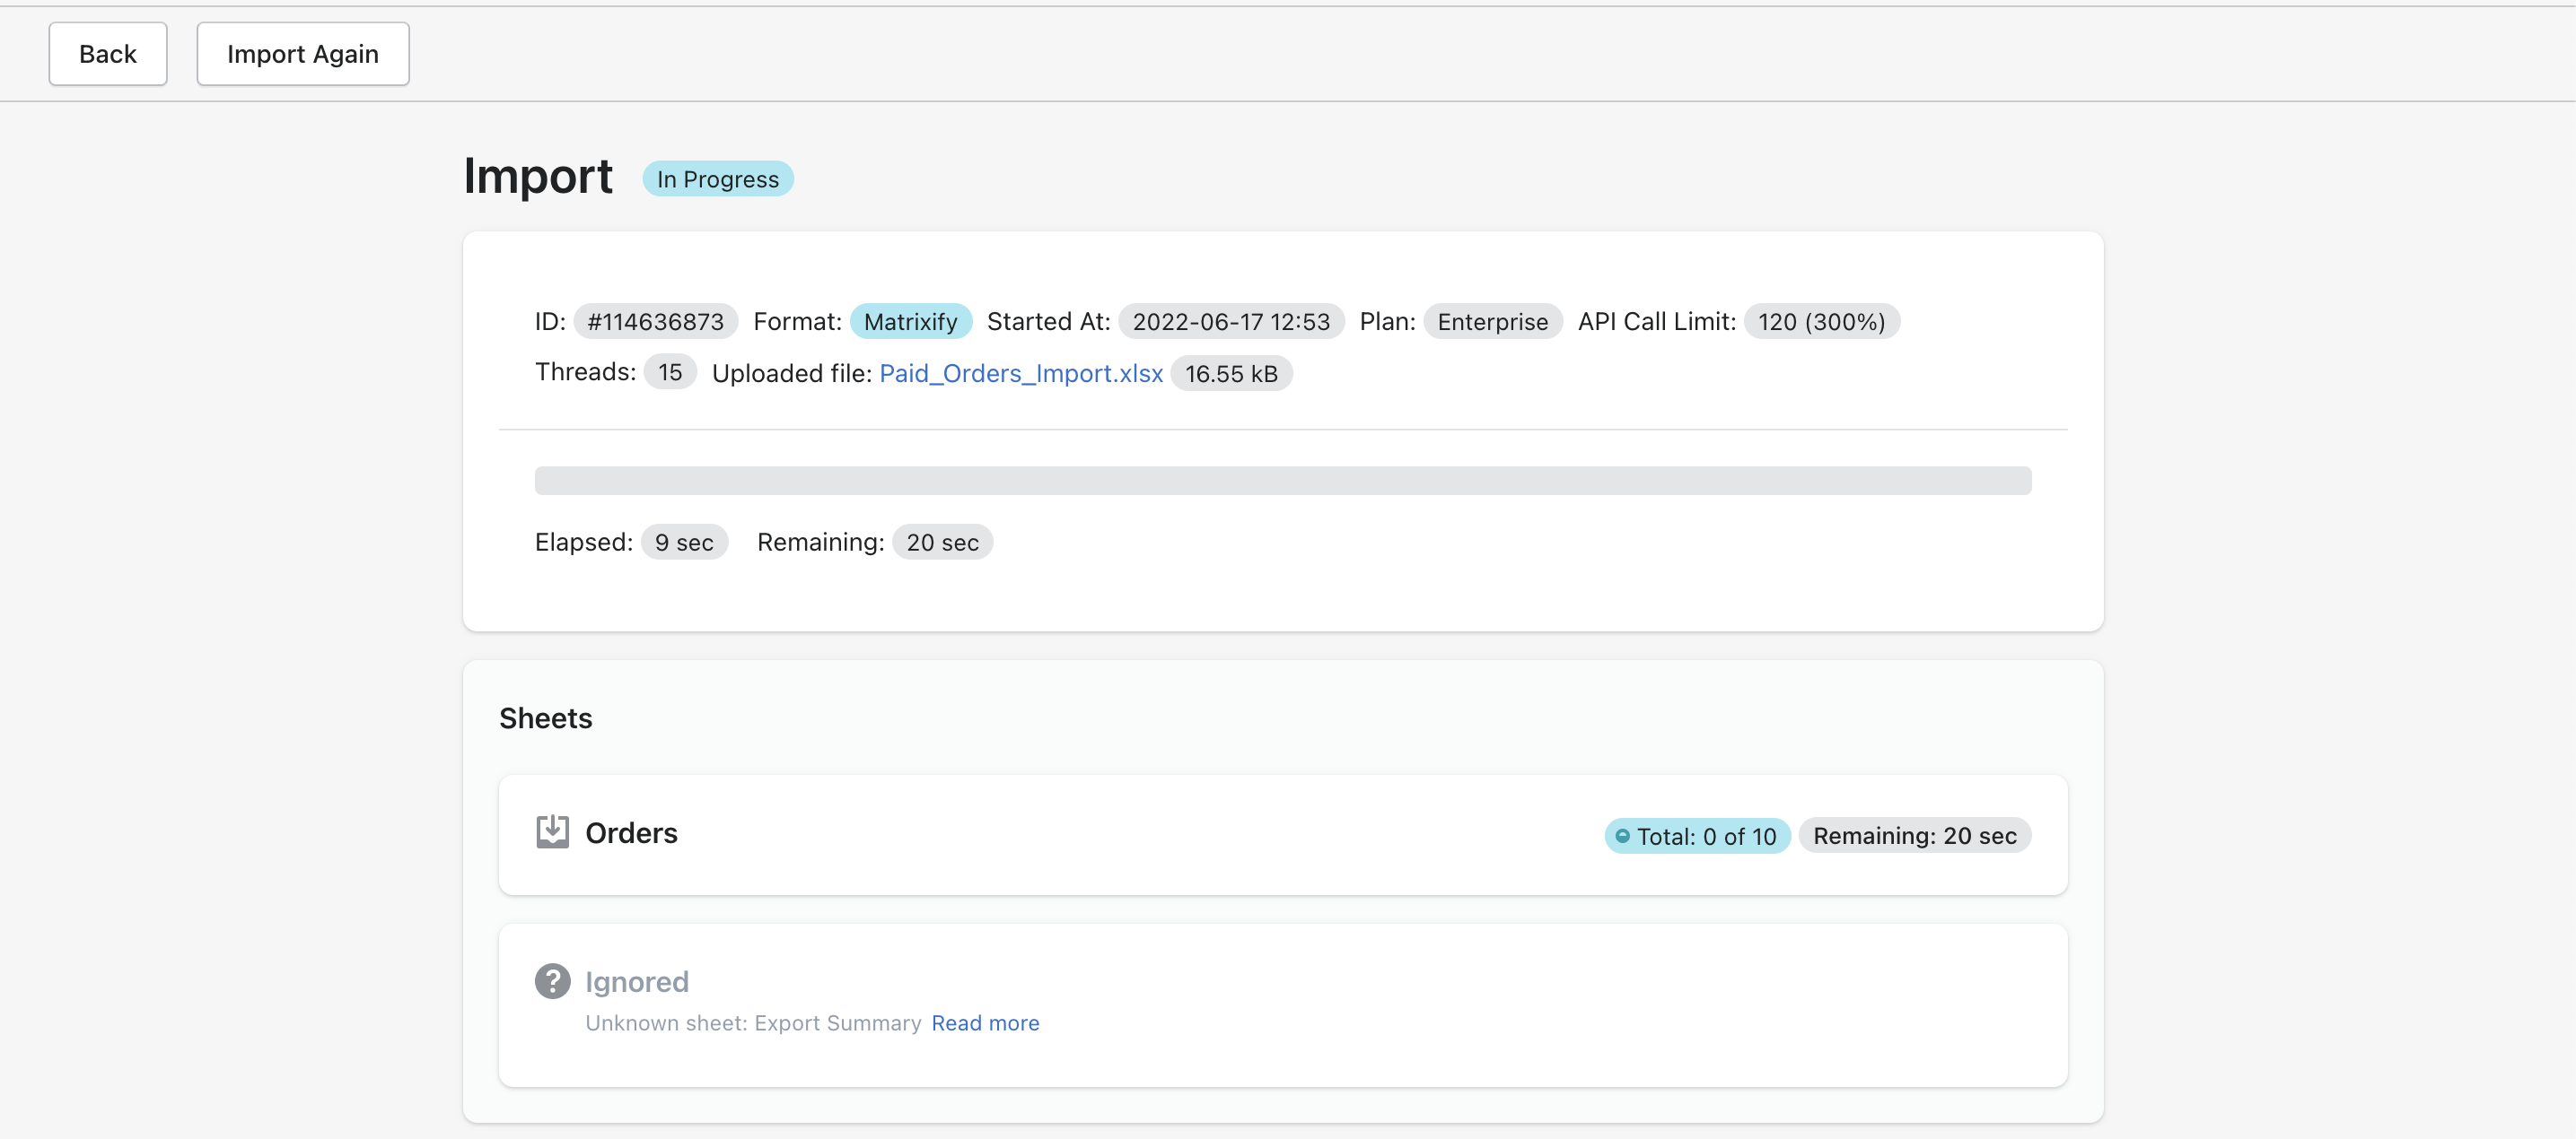
Task: Click the Matrixify format badge
Action: (x=910, y=322)
